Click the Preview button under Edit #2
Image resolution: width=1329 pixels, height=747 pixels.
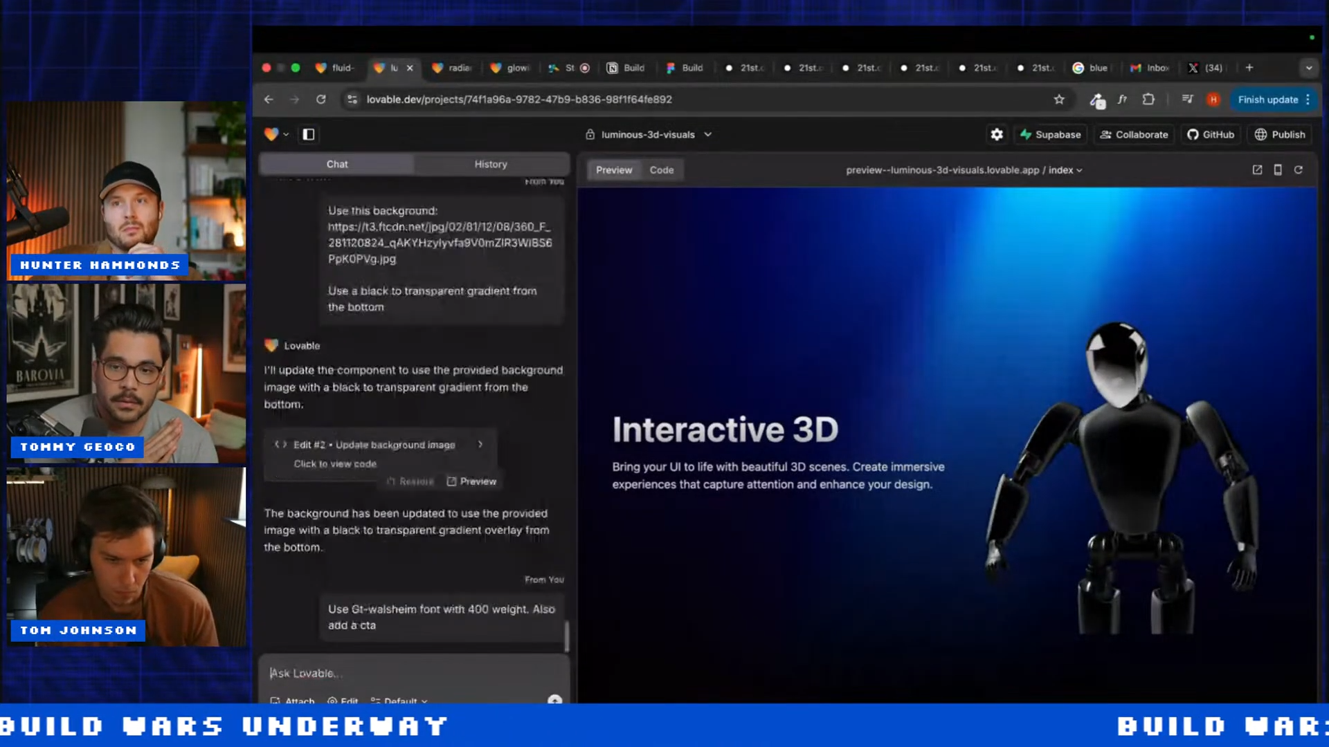tap(471, 481)
